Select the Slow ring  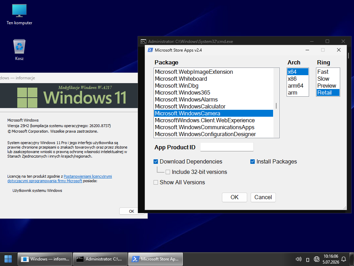(328, 79)
